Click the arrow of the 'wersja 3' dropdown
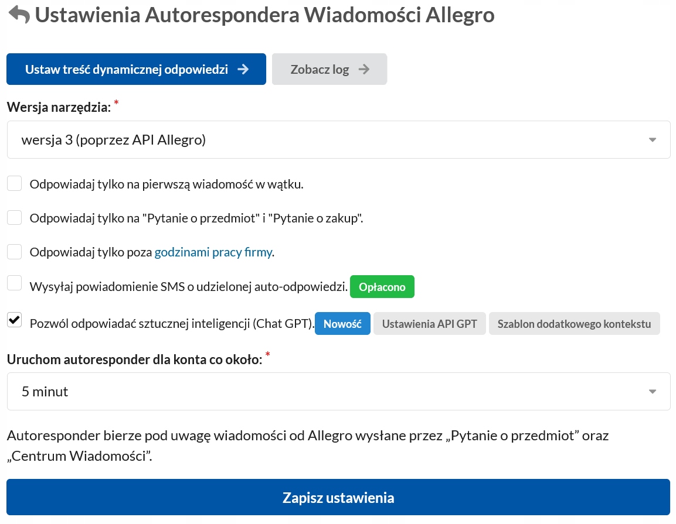Image resolution: width=676 pixels, height=524 pixels. pos(653,140)
